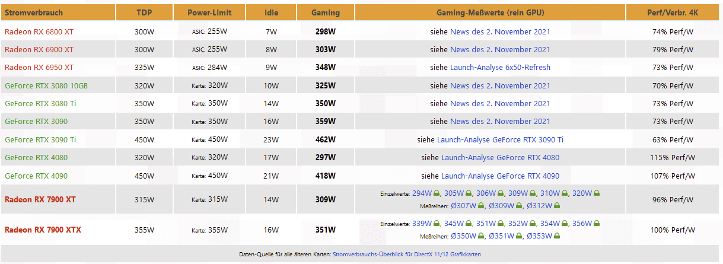The width and height of the screenshot is (723, 264).
Task: Open the news link in the GeForce RTX 3090 row
Action: (500, 122)
